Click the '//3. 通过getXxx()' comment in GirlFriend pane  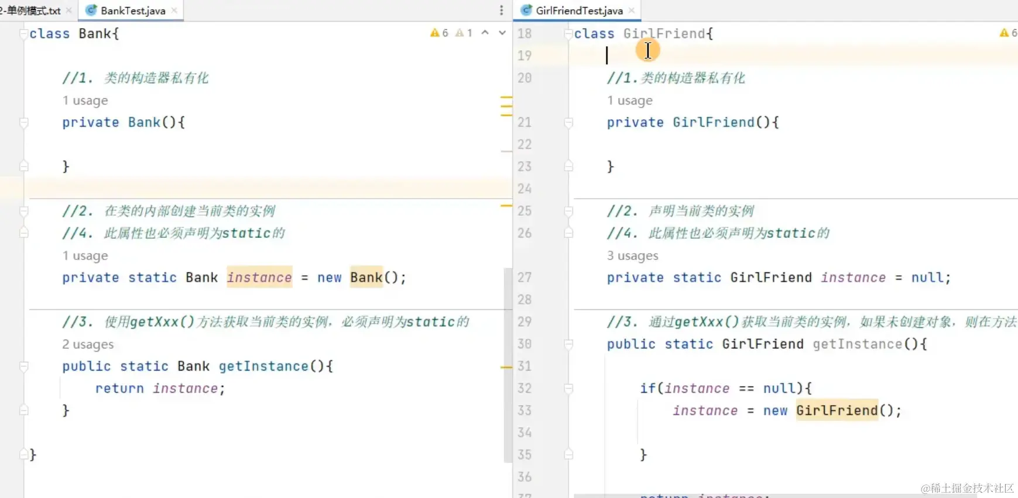pyautogui.click(x=812, y=322)
